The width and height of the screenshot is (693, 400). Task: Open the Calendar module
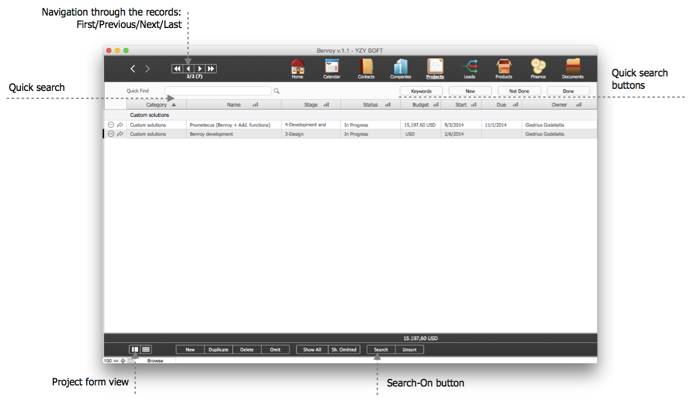[332, 67]
